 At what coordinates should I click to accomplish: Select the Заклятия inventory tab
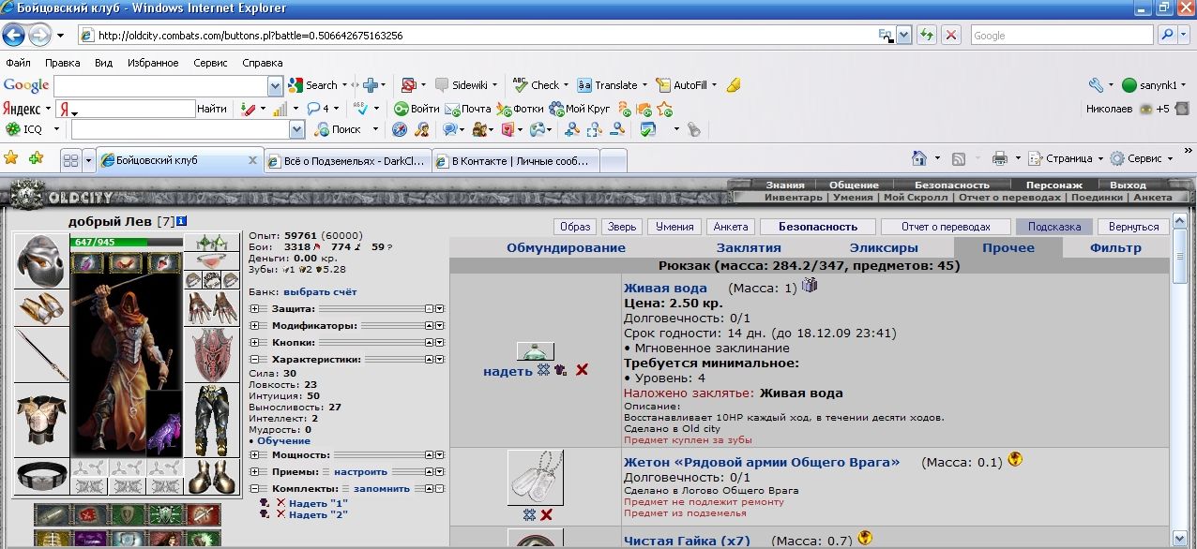(749, 248)
